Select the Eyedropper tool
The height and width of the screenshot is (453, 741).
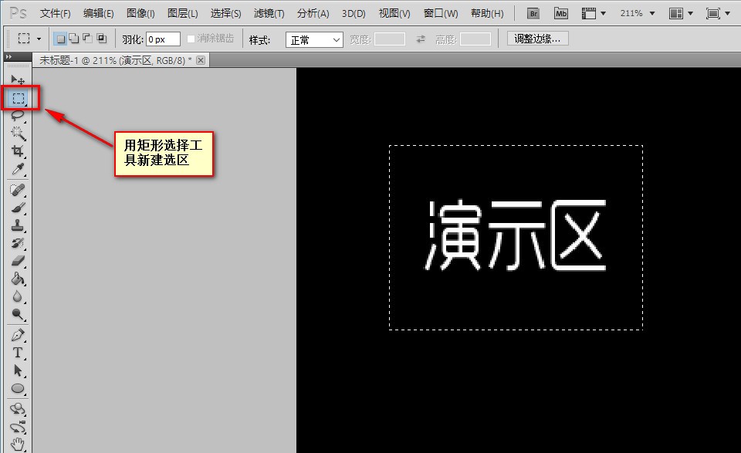click(18, 169)
